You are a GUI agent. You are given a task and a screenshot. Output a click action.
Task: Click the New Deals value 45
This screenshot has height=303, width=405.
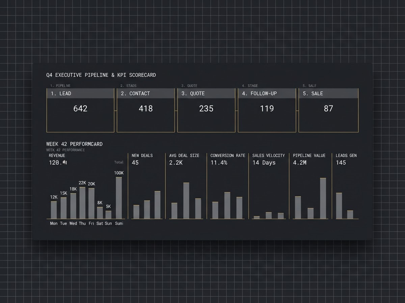[x=135, y=163]
